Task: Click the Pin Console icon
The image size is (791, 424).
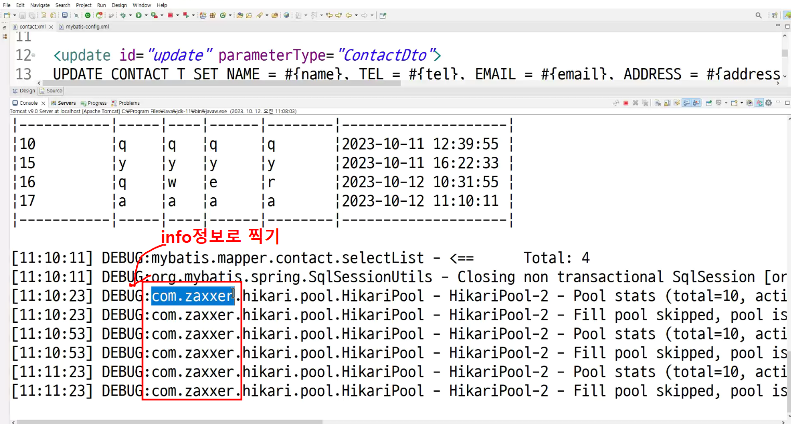Action: [x=709, y=103]
